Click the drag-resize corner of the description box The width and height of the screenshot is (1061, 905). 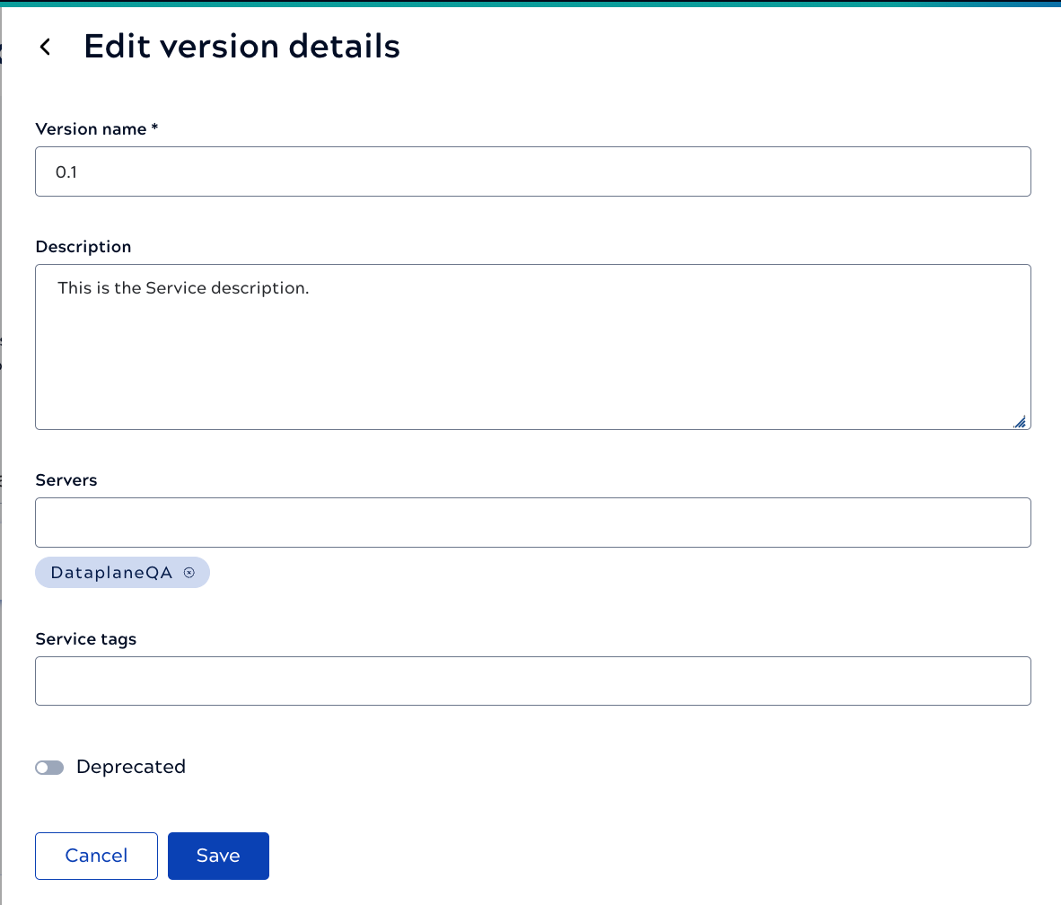point(1020,420)
